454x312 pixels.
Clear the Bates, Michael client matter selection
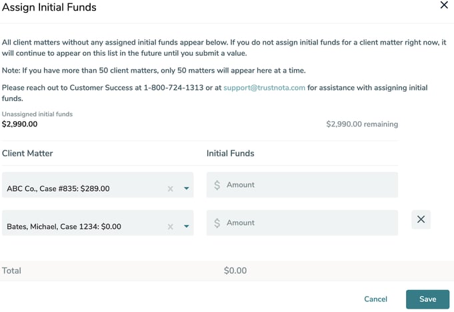coord(170,227)
